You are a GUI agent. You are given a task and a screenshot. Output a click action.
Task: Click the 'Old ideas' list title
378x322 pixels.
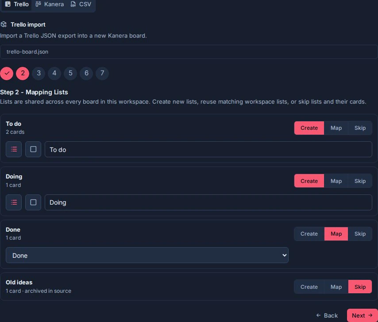pos(19,282)
